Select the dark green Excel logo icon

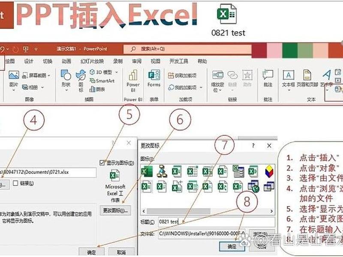pyautogui.click(x=147, y=171)
